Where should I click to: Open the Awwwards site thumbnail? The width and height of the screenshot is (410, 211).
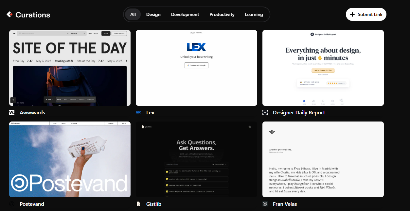pyautogui.click(x=70, y=68)
